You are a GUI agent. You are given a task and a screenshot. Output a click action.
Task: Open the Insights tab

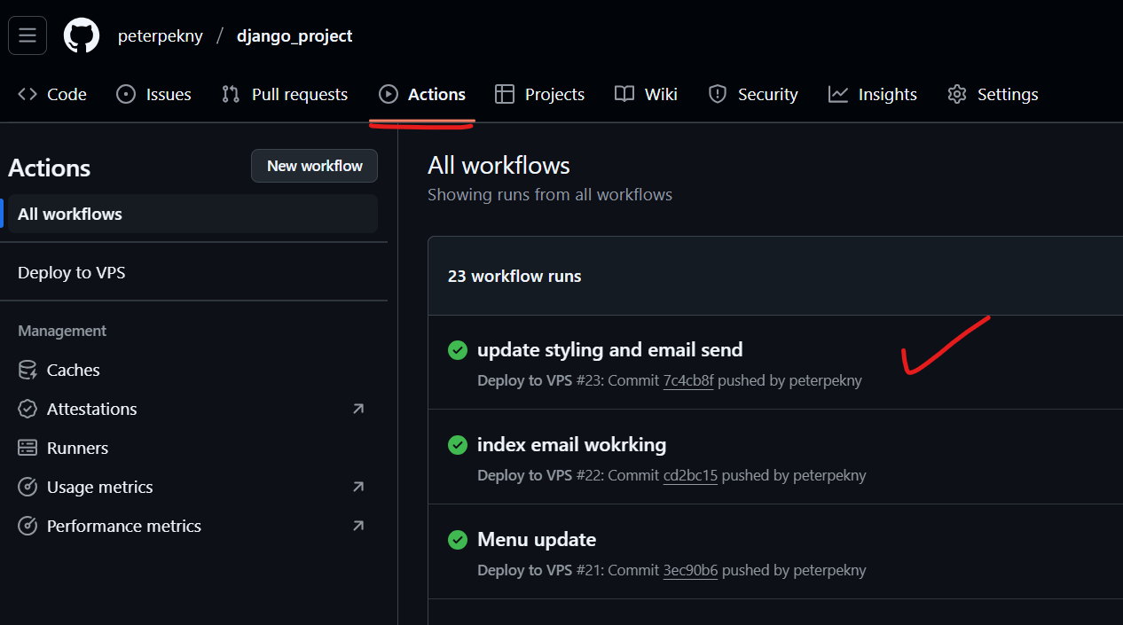tap(873, 95)
